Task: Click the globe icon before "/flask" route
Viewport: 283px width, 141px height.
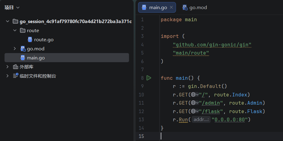Action: tap(193, 112)
